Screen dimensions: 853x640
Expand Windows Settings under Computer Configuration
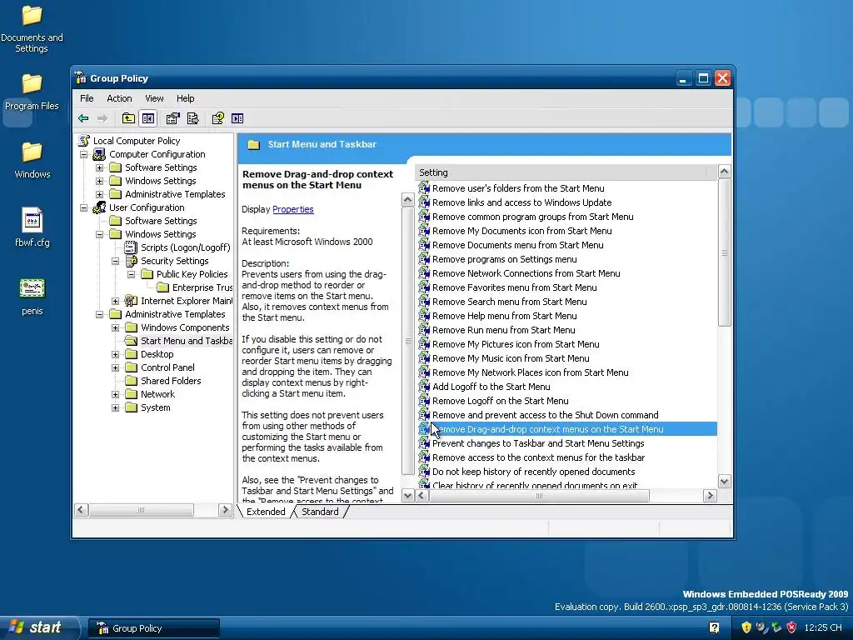pyautogui.click(x=100, y=181)
